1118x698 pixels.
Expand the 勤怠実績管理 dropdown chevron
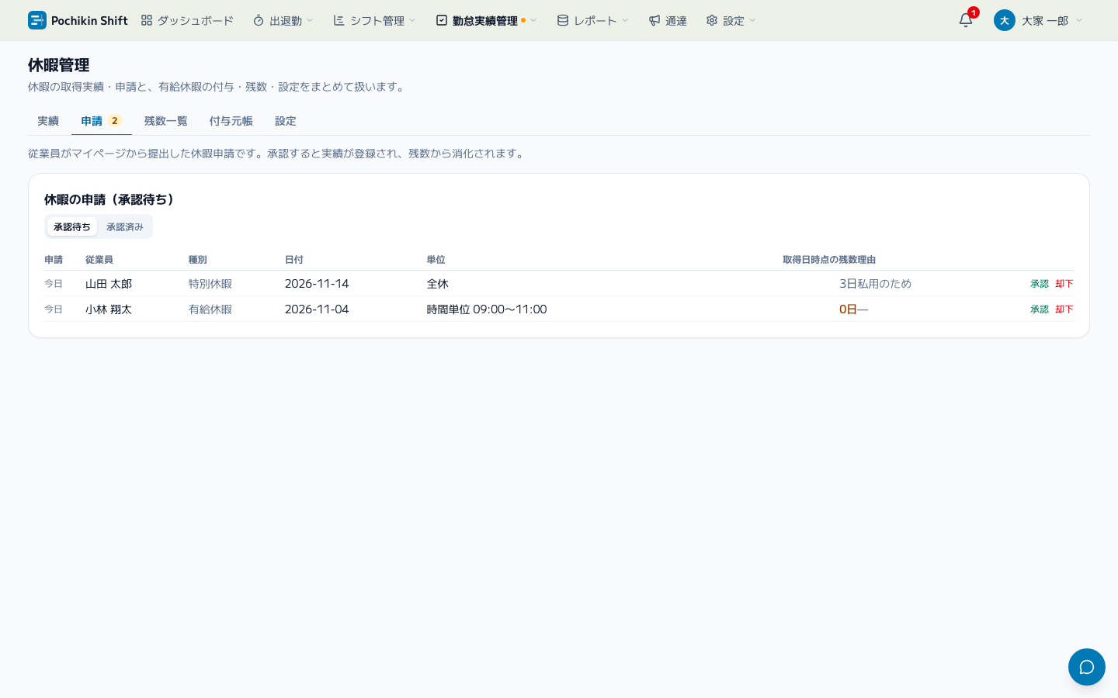click(x=533, y=20)
